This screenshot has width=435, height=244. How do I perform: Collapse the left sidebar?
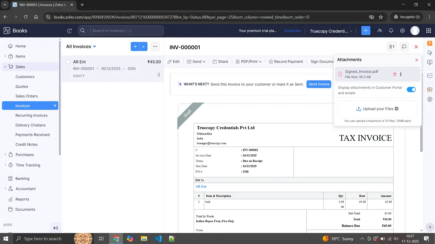[56, 228]
